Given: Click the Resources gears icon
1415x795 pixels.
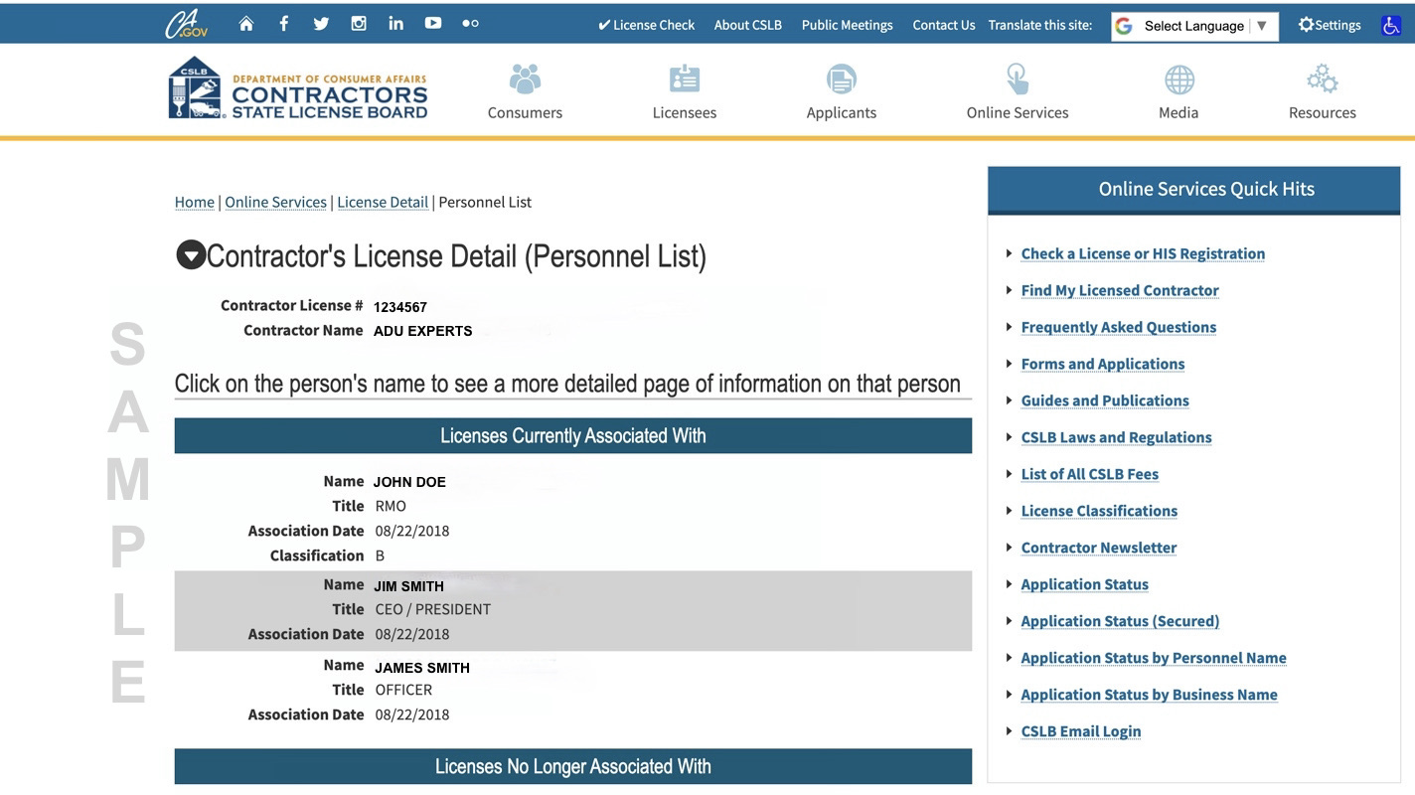Looking at the screenshot, I should [x=1323, y=79].
